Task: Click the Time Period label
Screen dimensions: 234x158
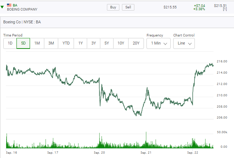Action: (x=13, y=35)
